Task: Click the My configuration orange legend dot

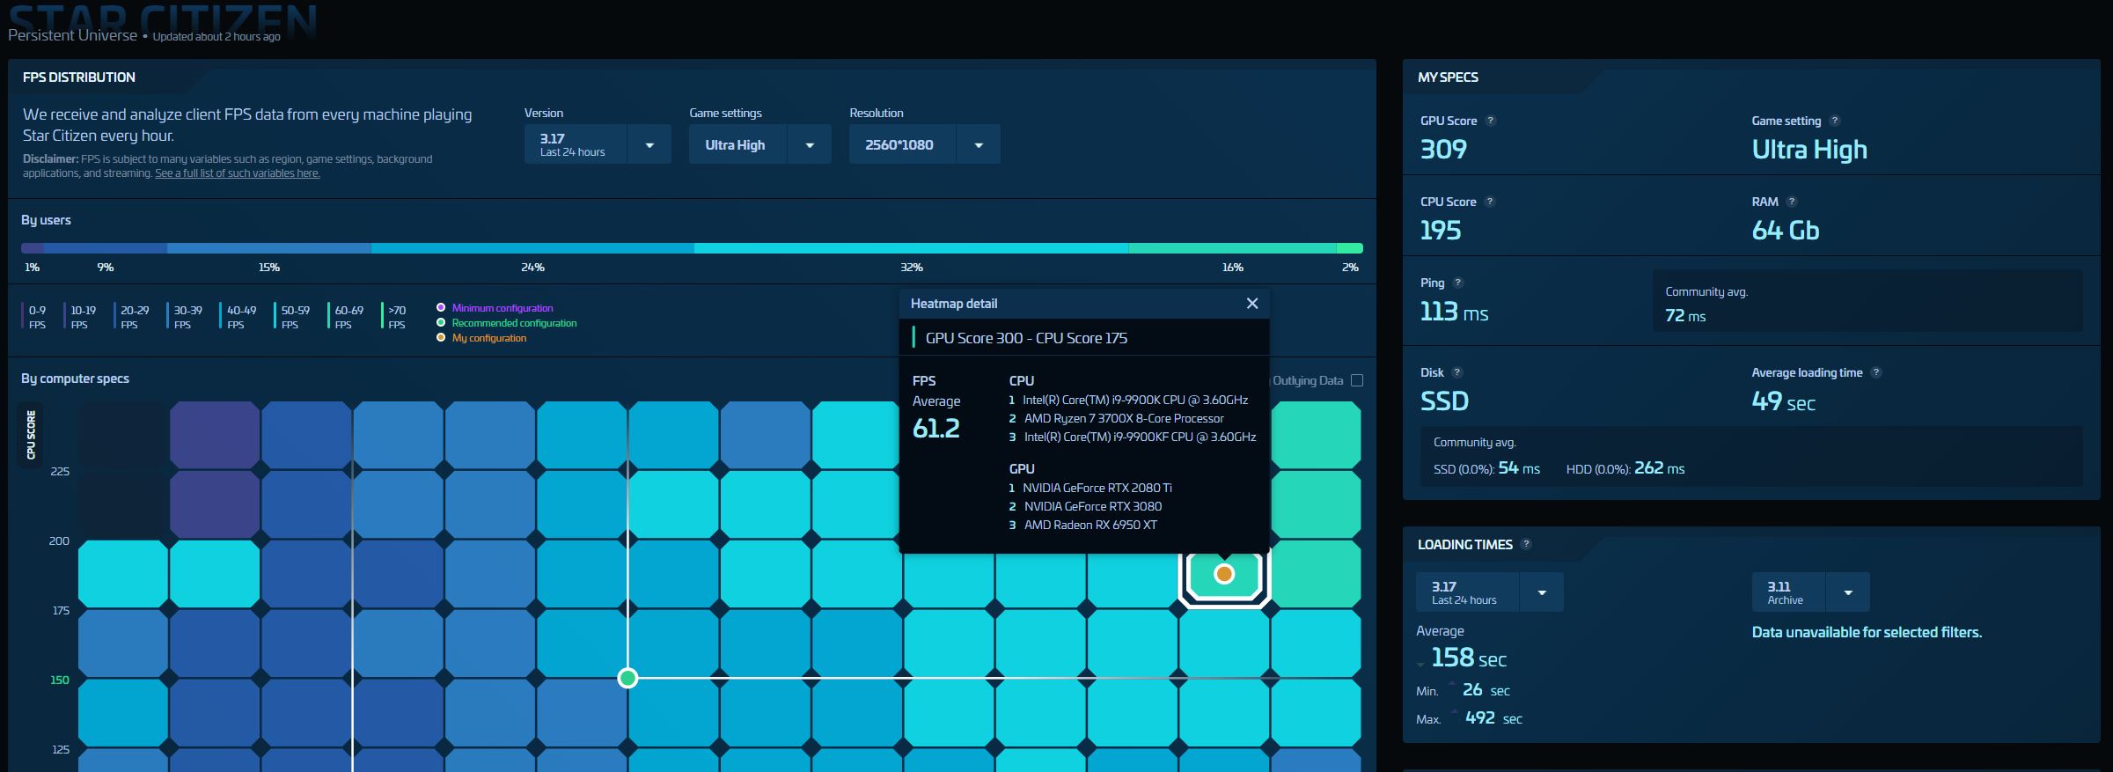Action: point(441,337)
